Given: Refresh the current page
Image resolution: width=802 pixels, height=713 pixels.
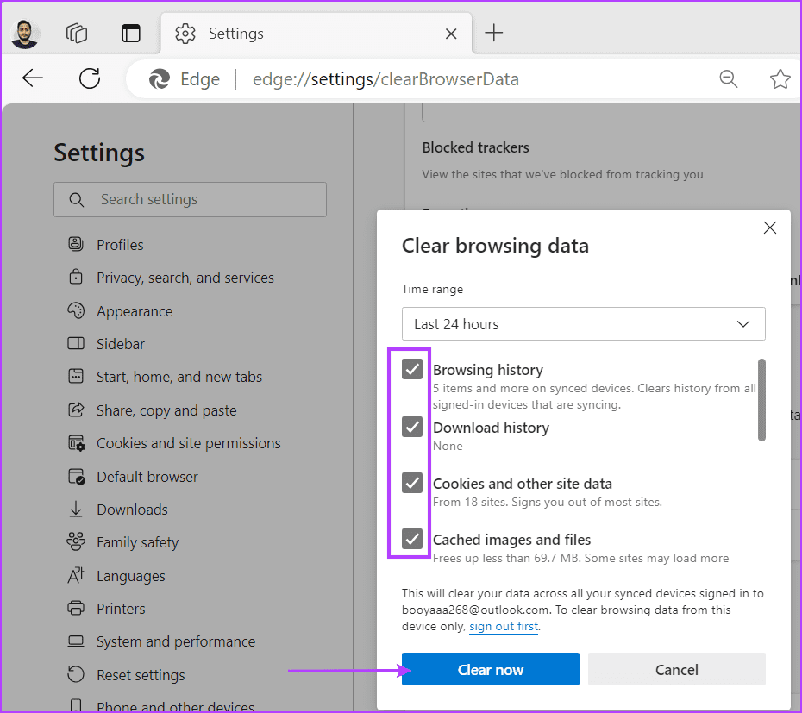Looking at the screenshot, I should (90, 78).
